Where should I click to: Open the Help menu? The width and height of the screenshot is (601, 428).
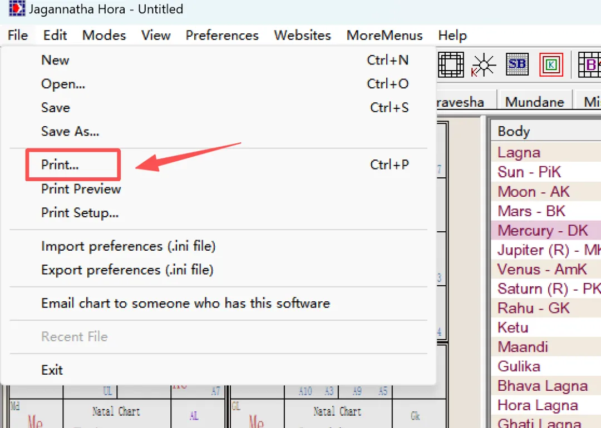tap(452, 35)
